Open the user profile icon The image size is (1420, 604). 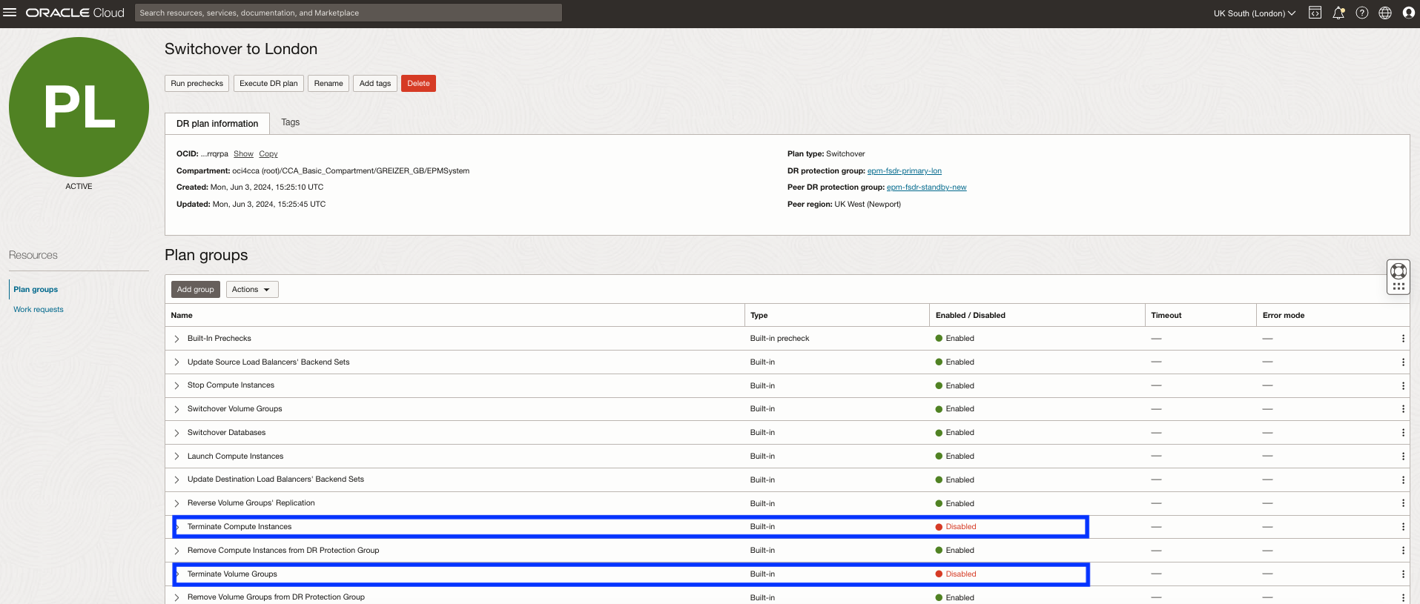[x=1409, y=13]
